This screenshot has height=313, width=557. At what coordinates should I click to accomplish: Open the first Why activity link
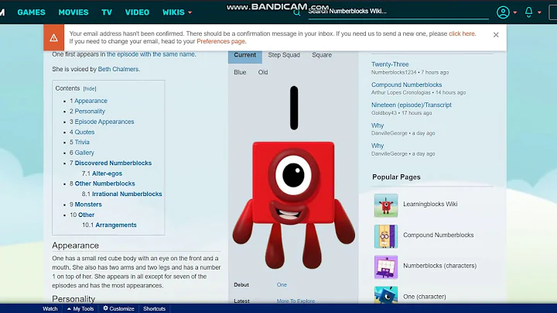378,126
